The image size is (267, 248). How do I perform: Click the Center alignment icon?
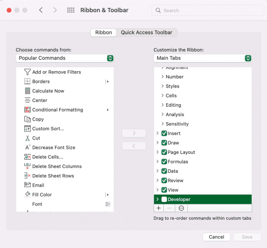point(27,100)
